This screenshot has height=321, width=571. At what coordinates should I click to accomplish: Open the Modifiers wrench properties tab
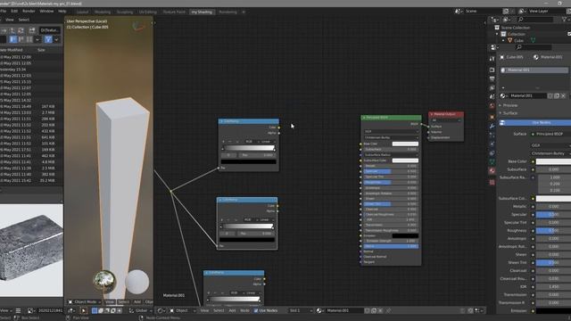(x=492, y=126)
